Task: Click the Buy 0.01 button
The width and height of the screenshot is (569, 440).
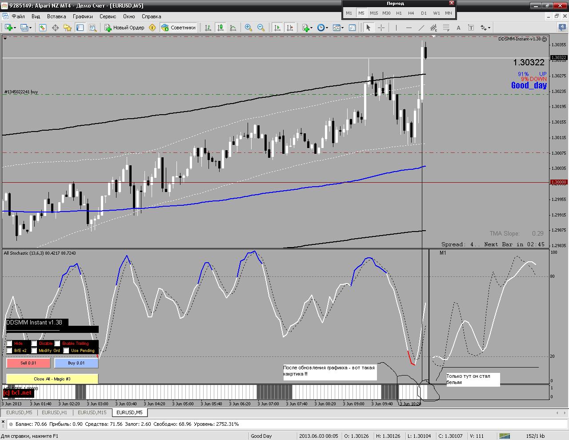Action: (x=76, y=363)
